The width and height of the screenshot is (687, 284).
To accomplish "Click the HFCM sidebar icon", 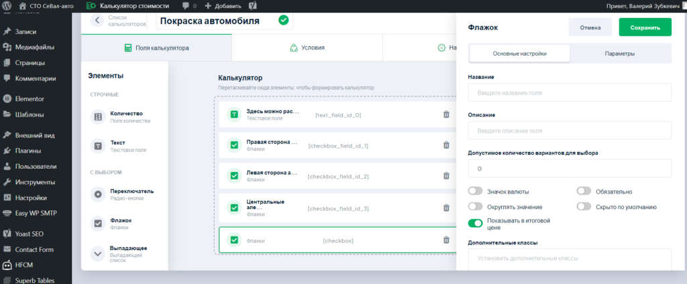I will [x=7, y=265].
